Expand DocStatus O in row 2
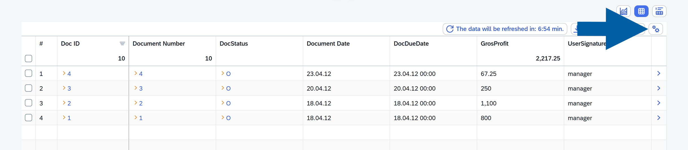 tap(223, 88)
